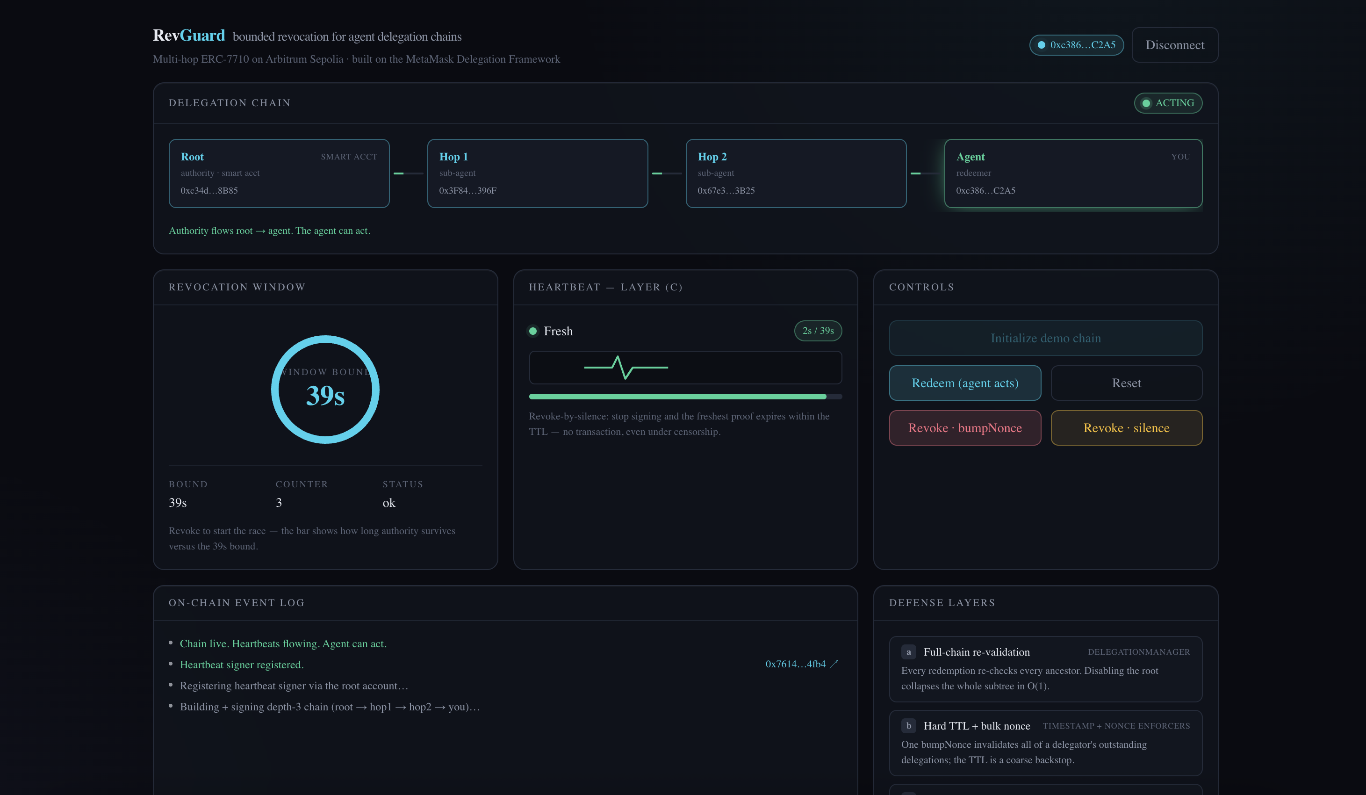Viewport: 1366px width, 795px height.
Task: Click the Disconnect button
Action: [x=1175, y=45]
